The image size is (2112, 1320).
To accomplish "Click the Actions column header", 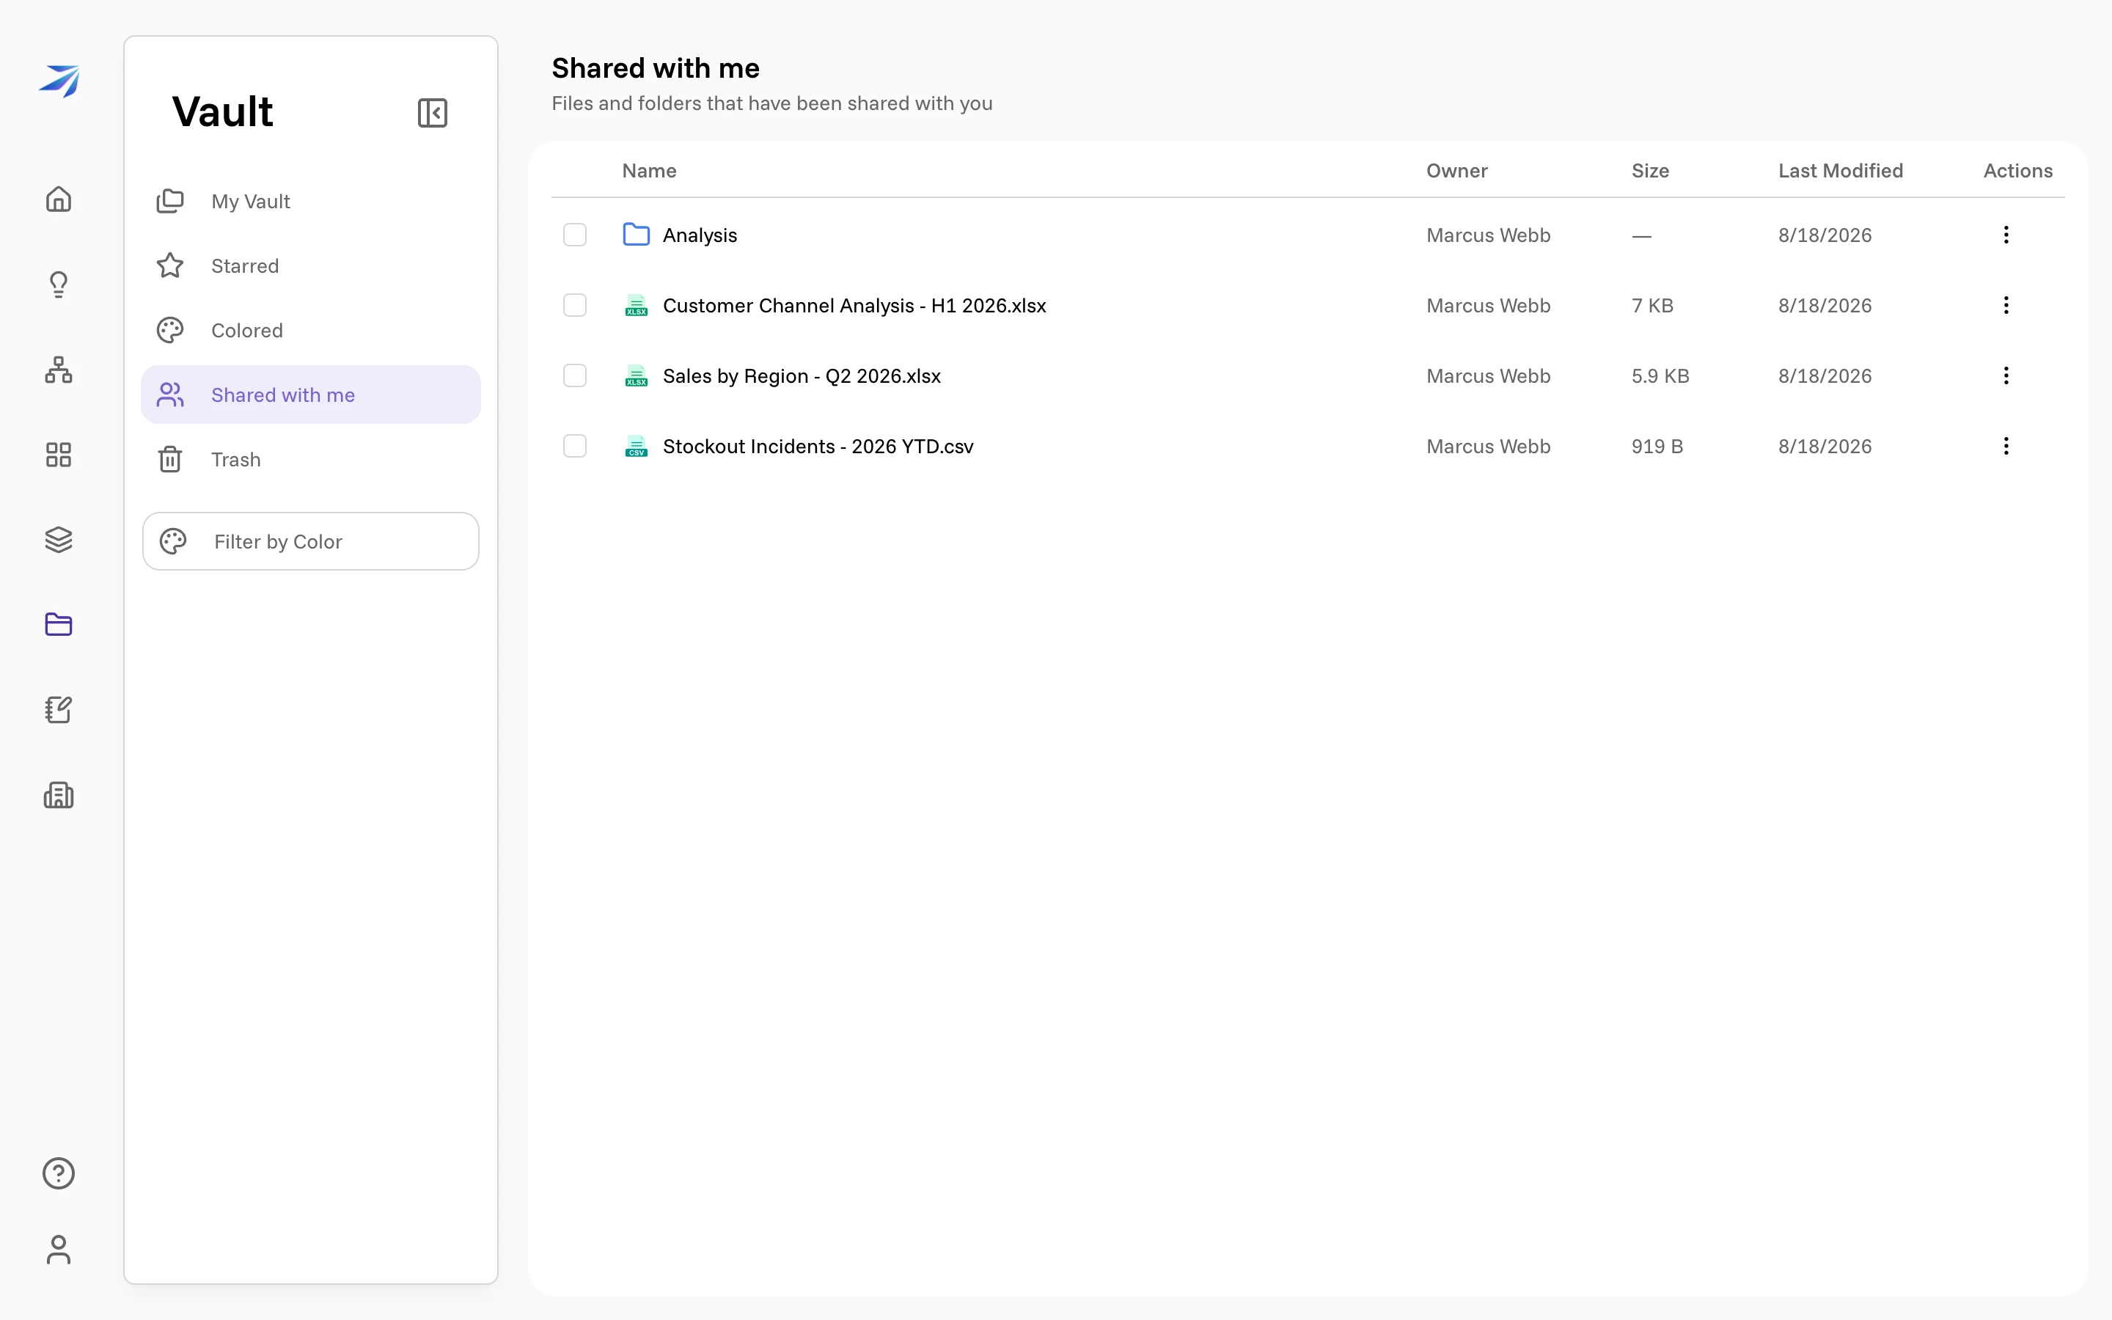I will click(x=2017, y=170).
